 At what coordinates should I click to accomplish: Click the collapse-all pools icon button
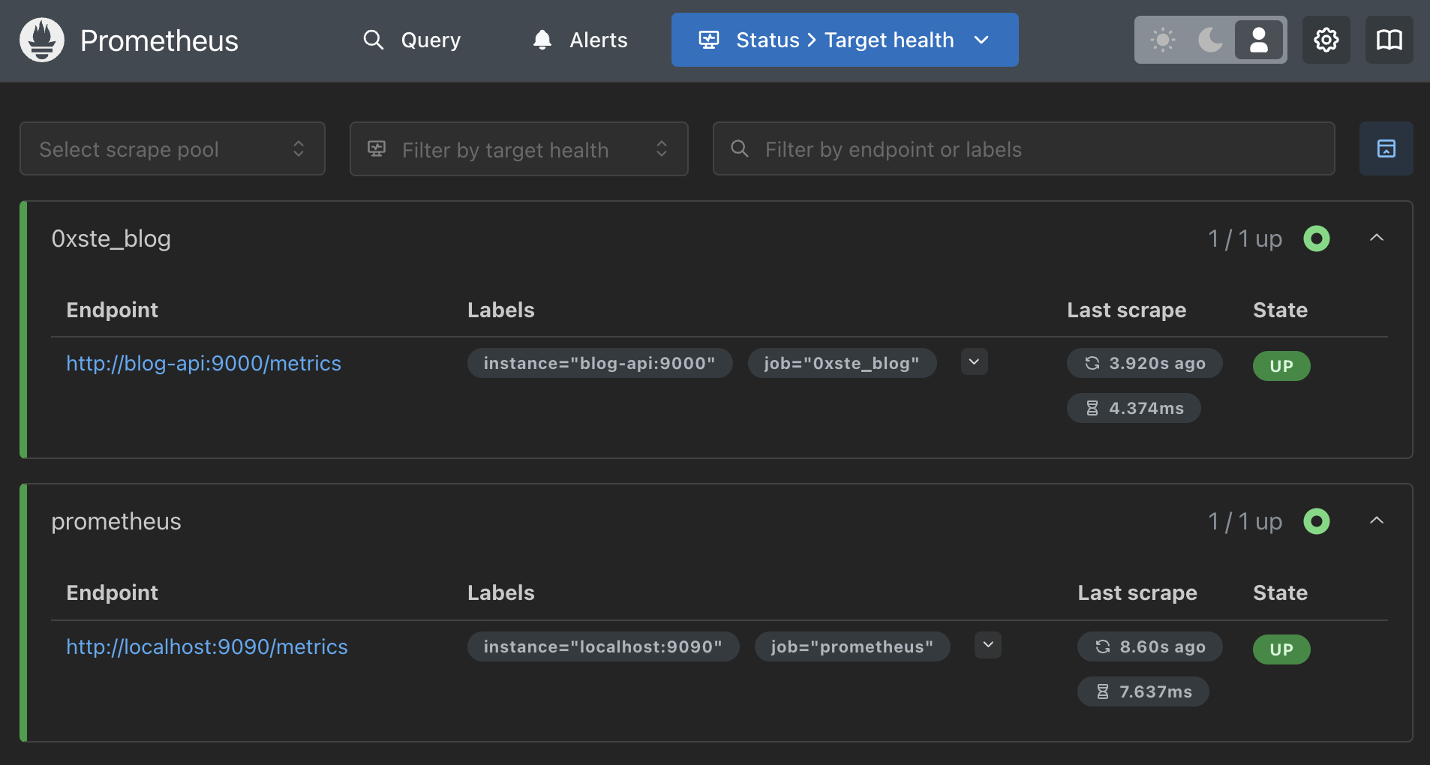pos(1386,148)
